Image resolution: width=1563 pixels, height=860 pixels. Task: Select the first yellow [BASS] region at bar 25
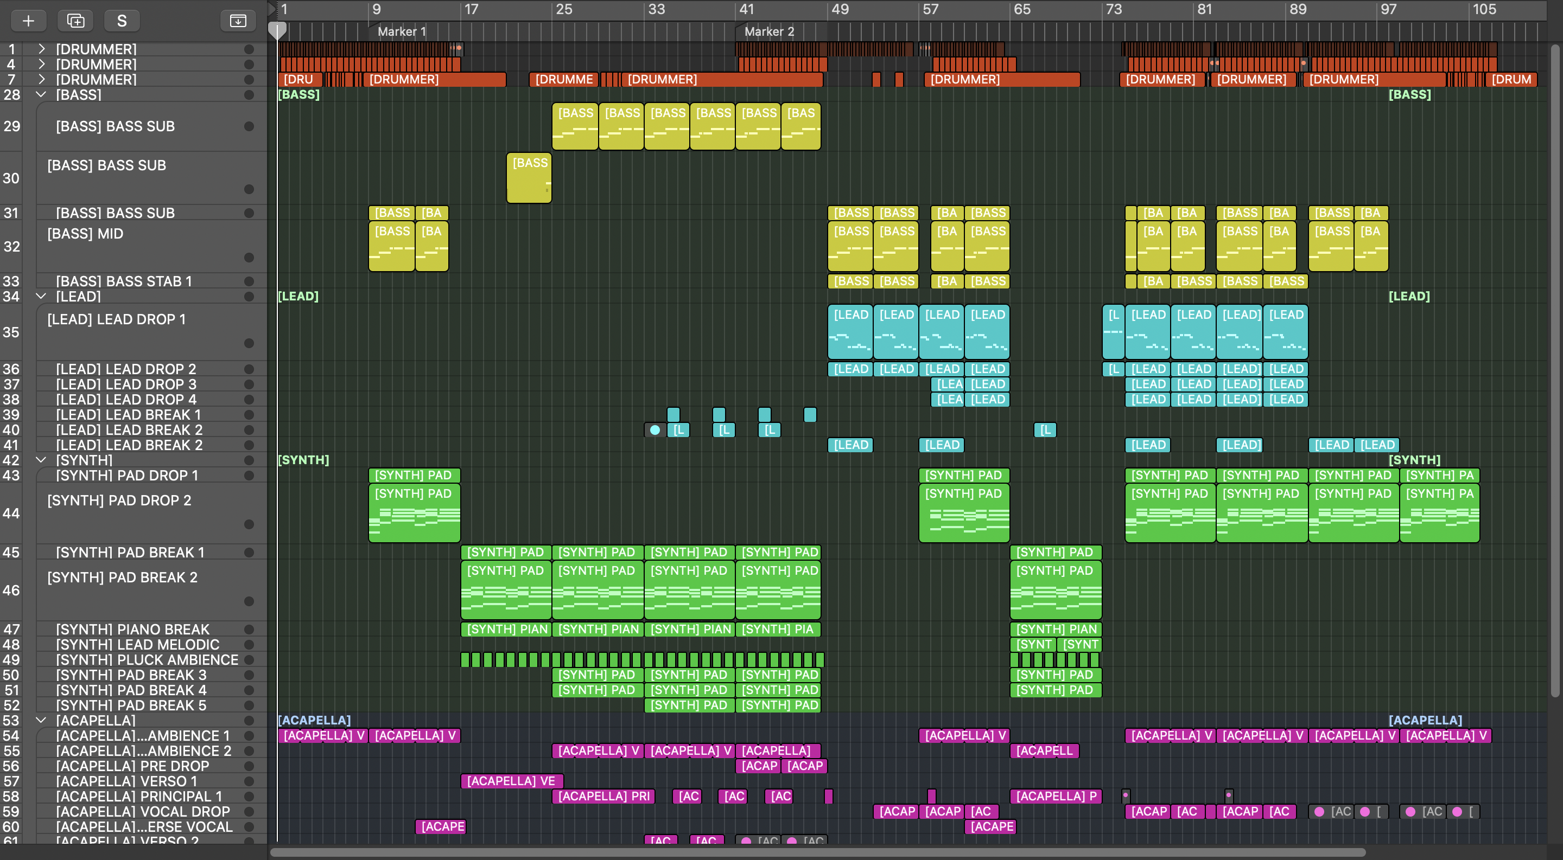pyautogui.click(x=575, y=126)
